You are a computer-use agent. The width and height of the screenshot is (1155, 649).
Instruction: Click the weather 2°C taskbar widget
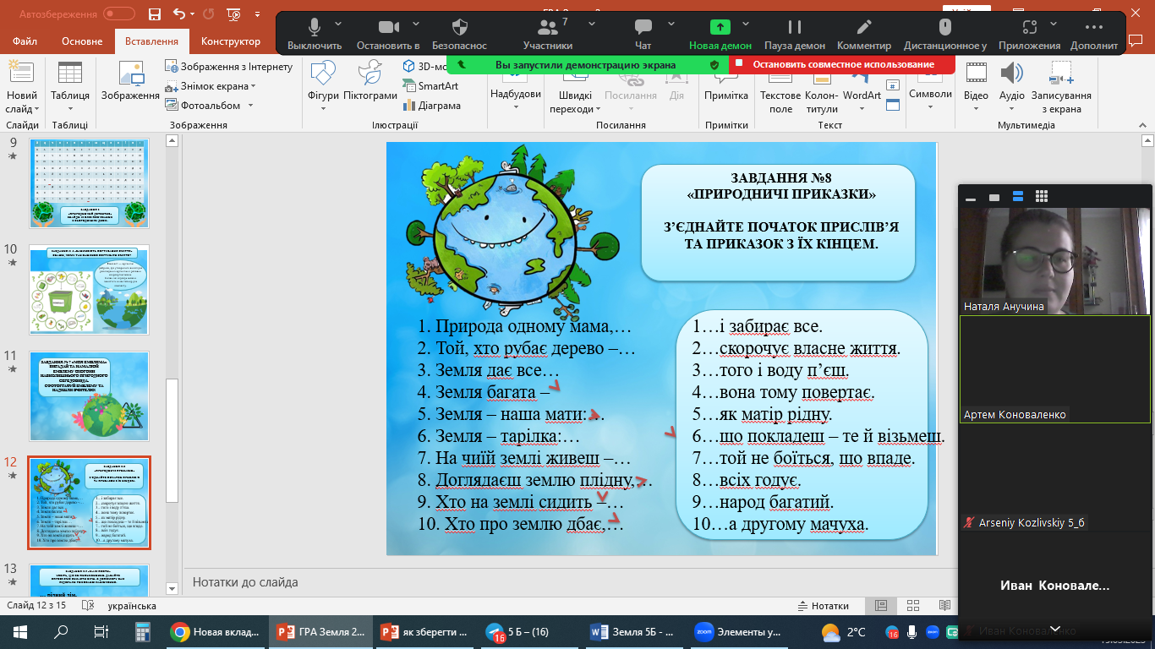click(x=843, y=631)
